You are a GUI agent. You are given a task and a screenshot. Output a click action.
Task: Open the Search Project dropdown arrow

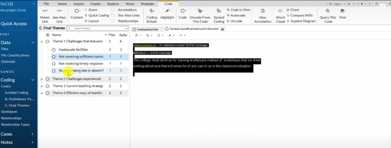(x=126, y=28)
